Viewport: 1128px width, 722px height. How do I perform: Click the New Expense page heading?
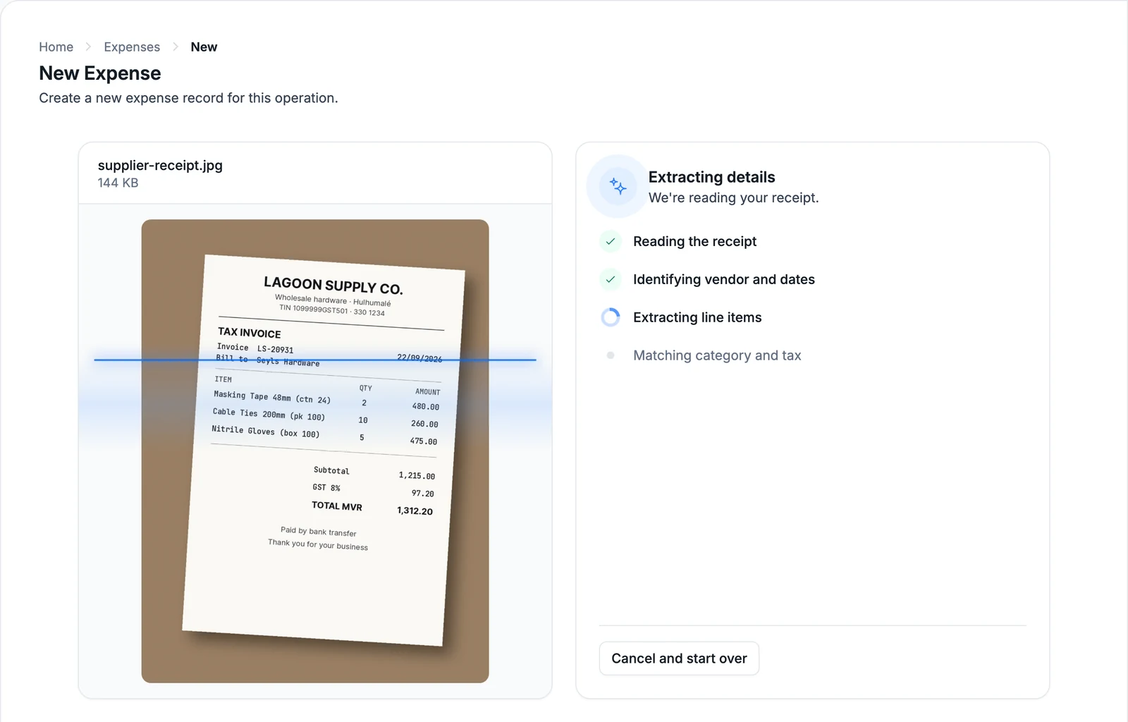(x=100, y=73)
